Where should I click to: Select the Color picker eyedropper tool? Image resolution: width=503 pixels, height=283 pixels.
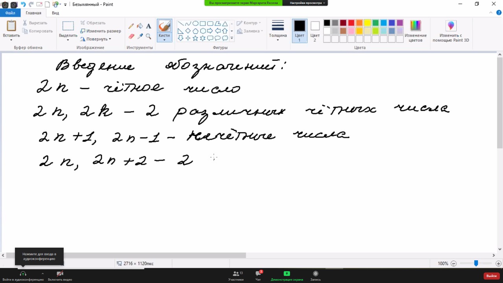140,36
